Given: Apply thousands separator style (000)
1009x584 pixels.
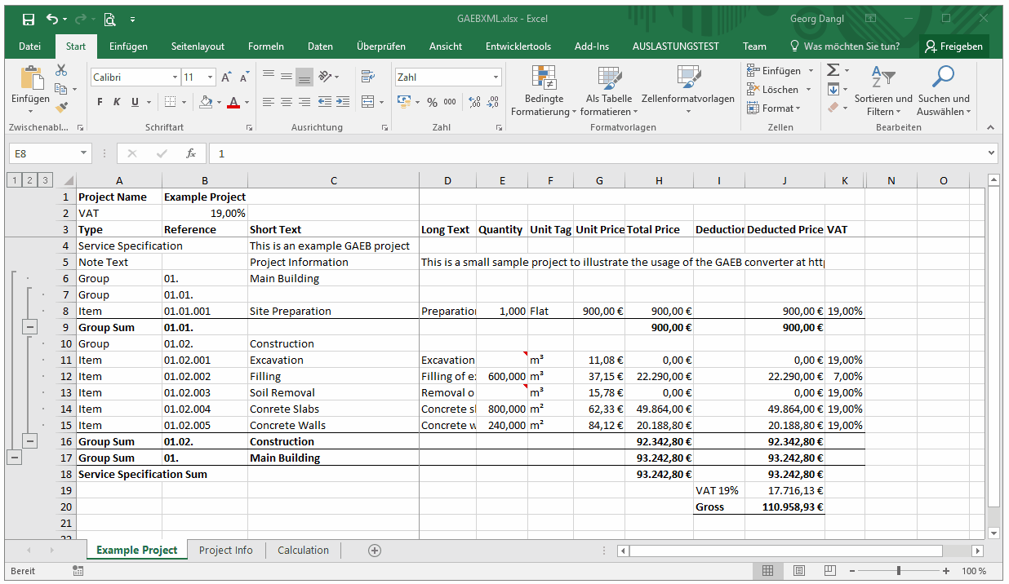Looking at the screenshot, I should coord(451,102).
